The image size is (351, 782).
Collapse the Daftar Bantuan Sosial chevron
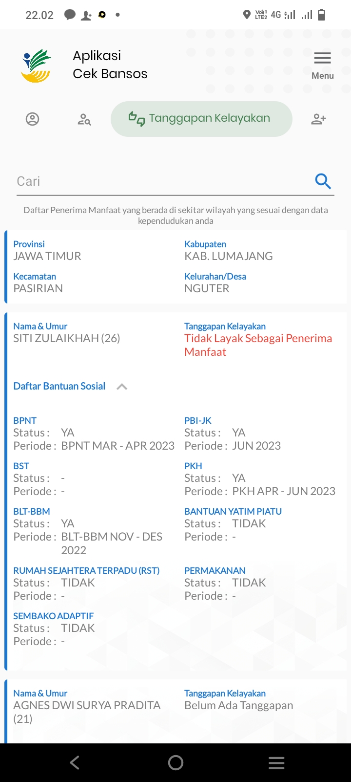point(122,387)
